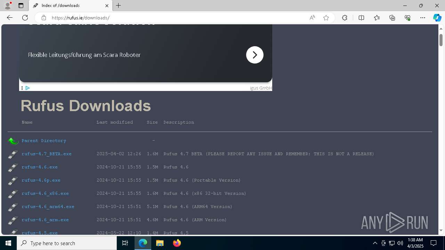Image resolution: width=445 pixels, height=250 pixels.
Task: Sort the listing by Name
Action: point(27,122)
